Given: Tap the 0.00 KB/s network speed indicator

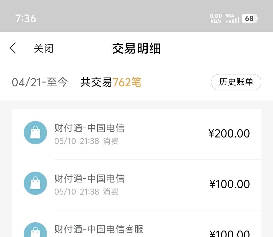Looking at the screenshot, I should (216, 18).
